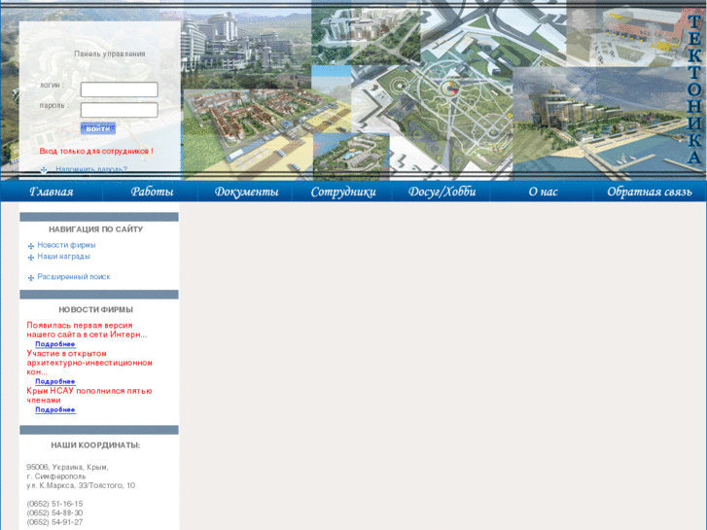The width and height of the screenshot is (707, 530).
Task: Click the НАШИ КООРДИНАТЫ heading
Action: tap(95, 445)
